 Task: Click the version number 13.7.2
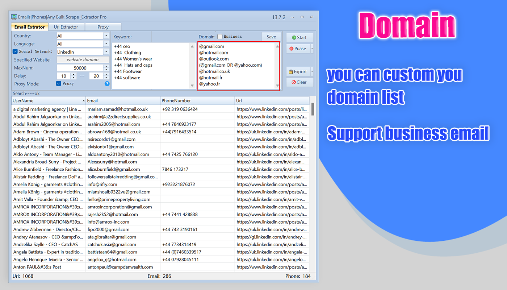279,17
